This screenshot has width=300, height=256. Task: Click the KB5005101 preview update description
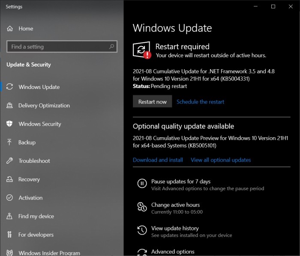[210, 142]
